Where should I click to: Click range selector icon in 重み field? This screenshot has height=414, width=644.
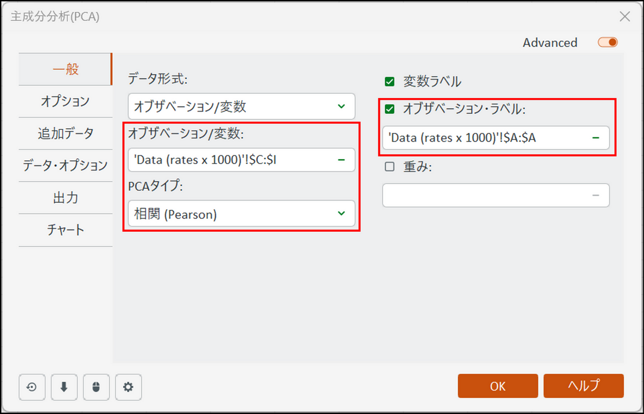pos(596,195)
